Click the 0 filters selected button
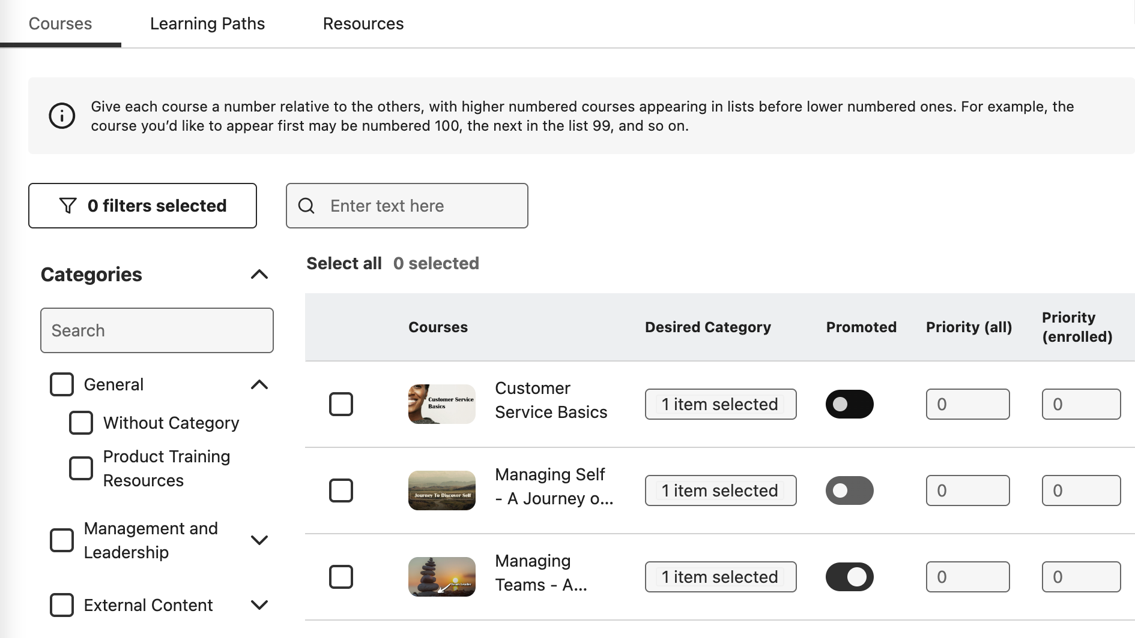This screenshot has height=638, width=1135. (142, 206)
